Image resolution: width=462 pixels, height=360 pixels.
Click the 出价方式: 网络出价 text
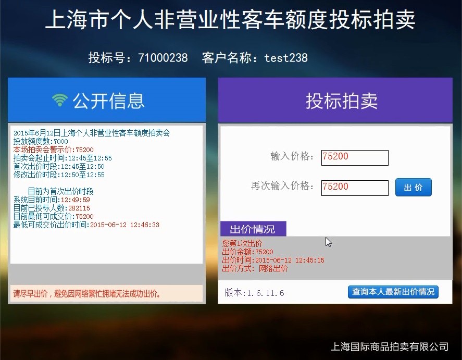click(255, 269)
